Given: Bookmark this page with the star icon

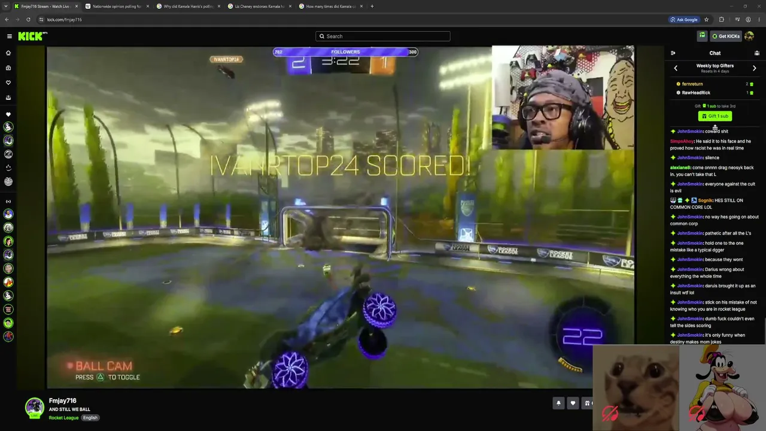Looking at the screenshot, I should pyautogui.click(x=706, y=19).
